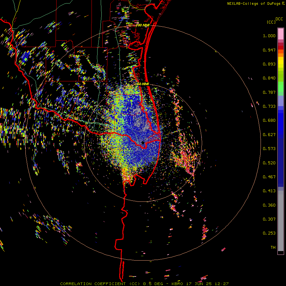
Task: Pick the periwinkle segment of the color bar
Action: click(x=281, y=101)
